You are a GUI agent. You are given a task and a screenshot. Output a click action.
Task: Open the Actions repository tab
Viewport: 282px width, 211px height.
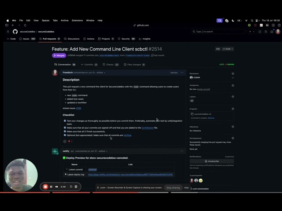tap(89, 39)
